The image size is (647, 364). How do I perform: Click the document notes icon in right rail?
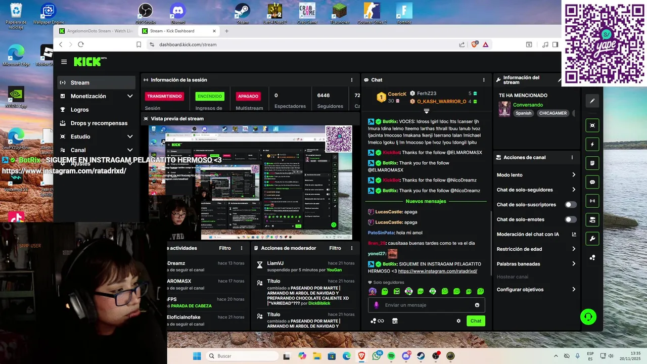592,163
